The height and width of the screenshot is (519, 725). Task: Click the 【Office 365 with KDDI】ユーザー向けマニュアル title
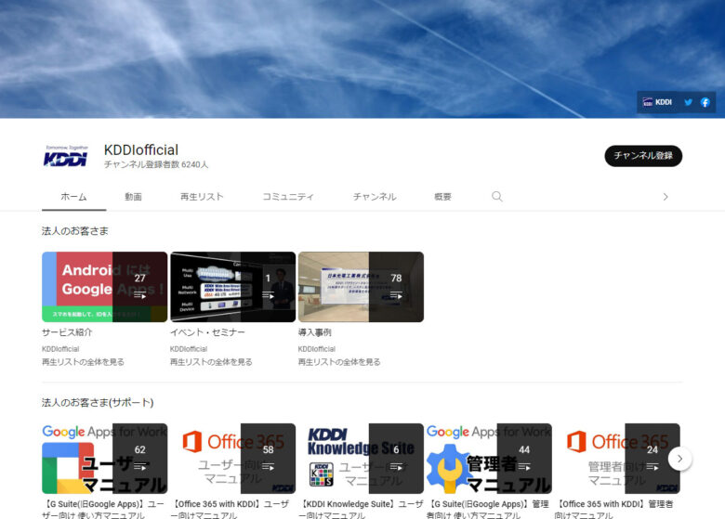click(x=230, y=510)
